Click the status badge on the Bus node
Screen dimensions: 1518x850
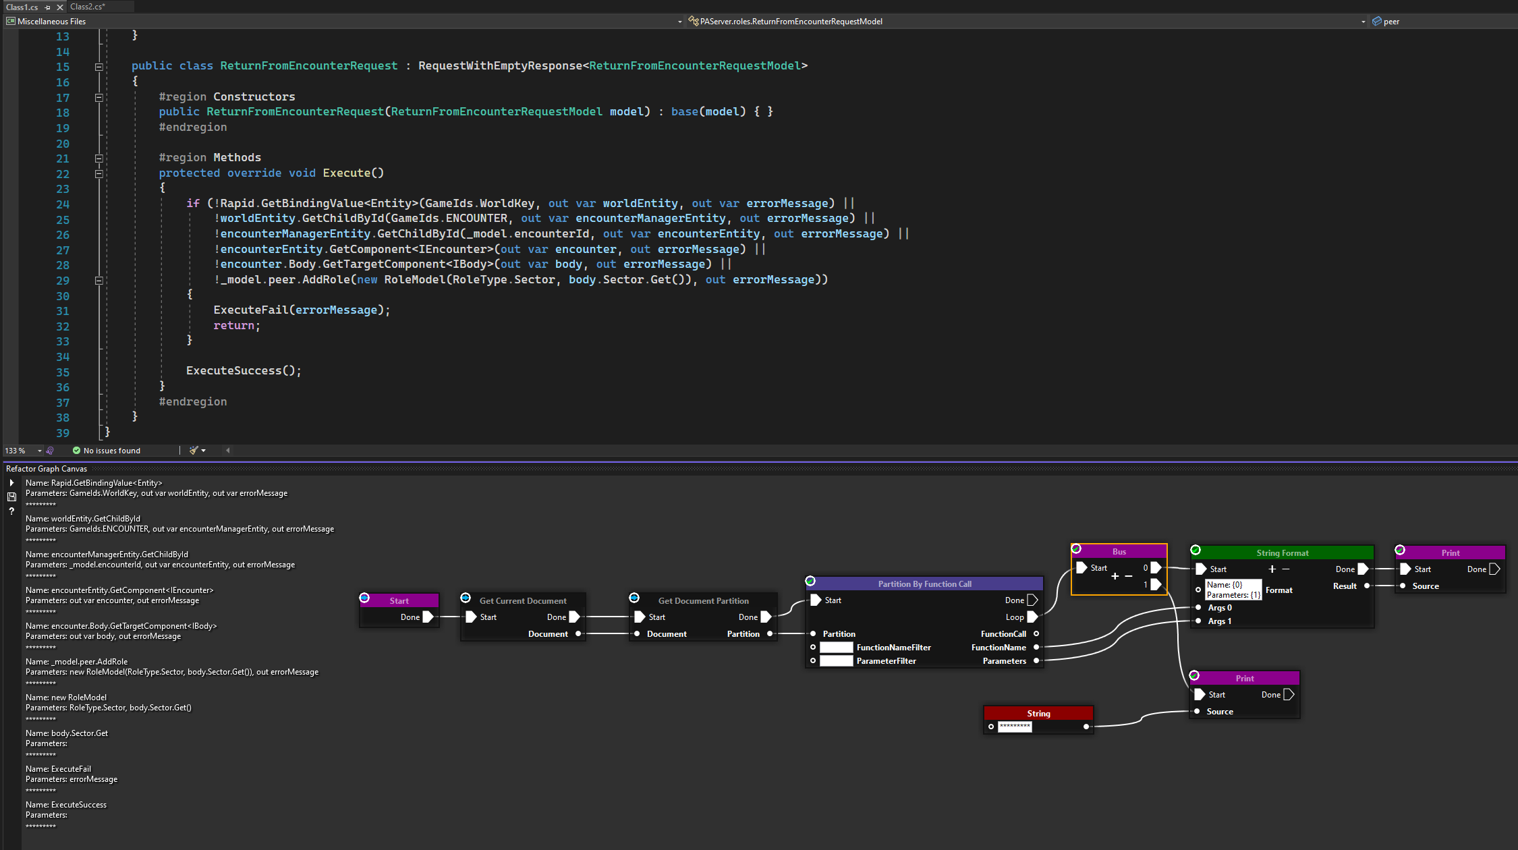pos(1076,548)
